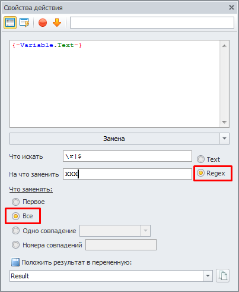
Task: Select the Номера совпадений radio option
Action: click(15, 245)
